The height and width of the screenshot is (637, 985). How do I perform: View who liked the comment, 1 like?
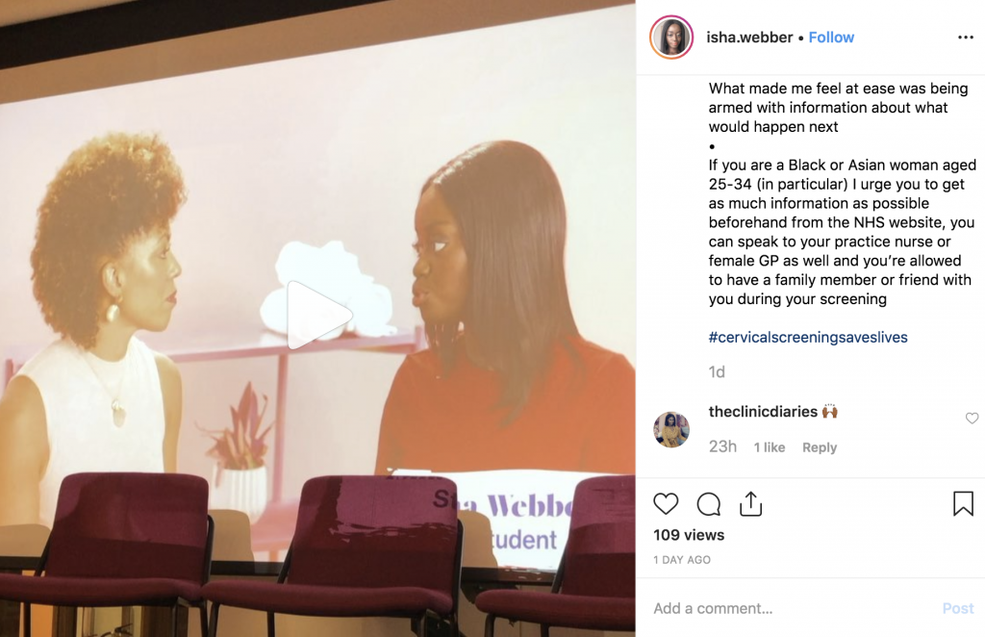(770, 447)
